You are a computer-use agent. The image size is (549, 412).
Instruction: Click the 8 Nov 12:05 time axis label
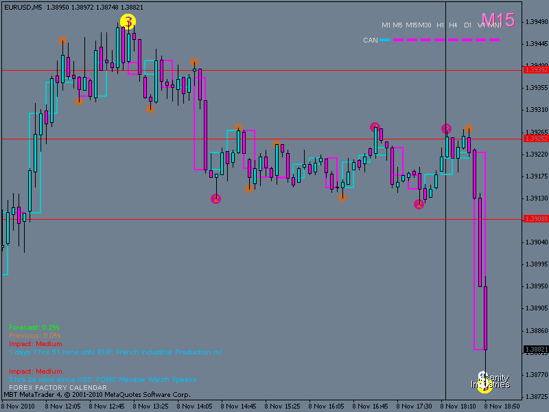click(x=63, y=407)
